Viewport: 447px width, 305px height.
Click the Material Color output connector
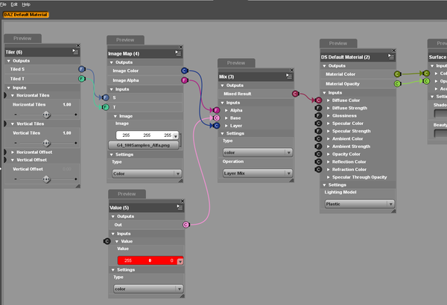(397, 74)
